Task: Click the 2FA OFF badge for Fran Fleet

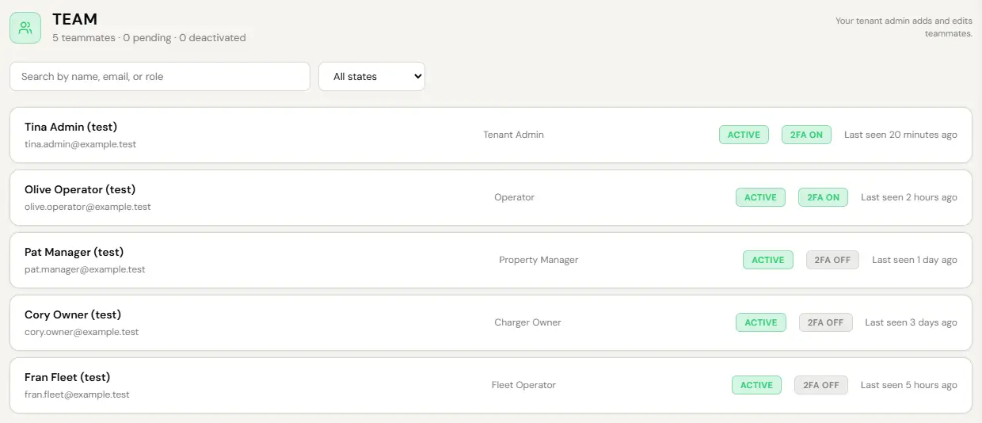Action: point(821,385)
